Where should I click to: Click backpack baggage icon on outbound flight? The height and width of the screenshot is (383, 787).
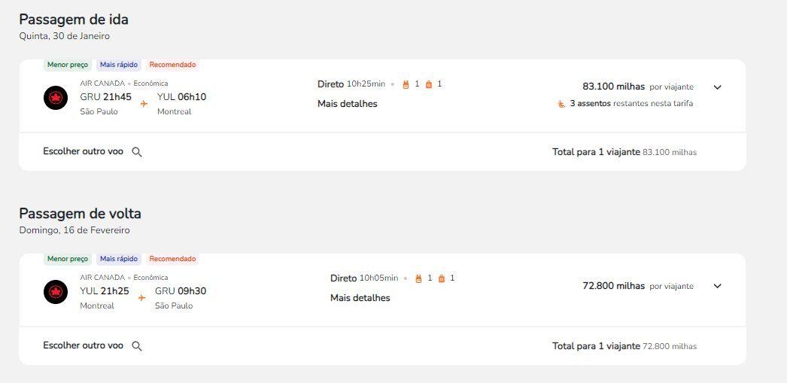[x=406, y=84]
